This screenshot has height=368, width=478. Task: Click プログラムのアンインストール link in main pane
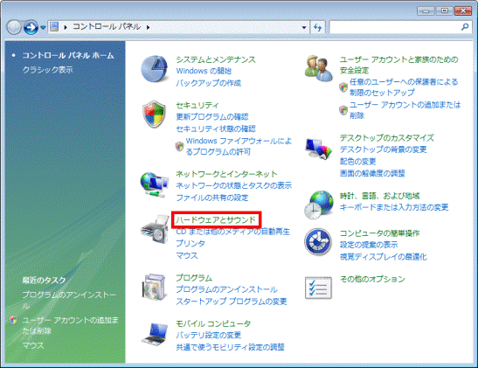point(226,289)
